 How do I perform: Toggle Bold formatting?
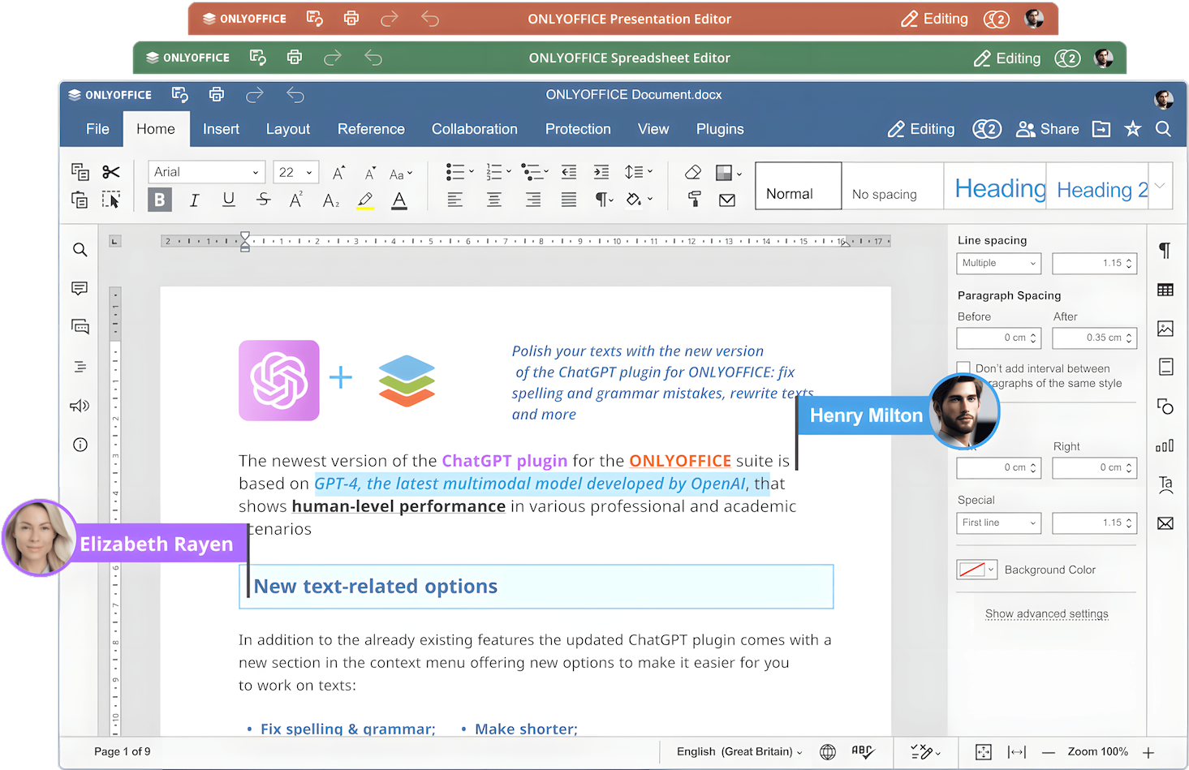tap(160, 200)
